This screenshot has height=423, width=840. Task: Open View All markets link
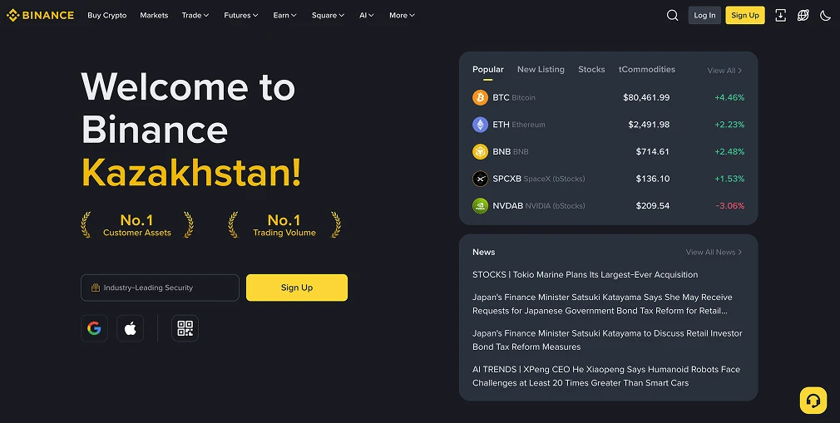tap(724, 71)
